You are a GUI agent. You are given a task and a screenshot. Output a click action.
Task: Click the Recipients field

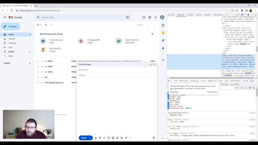coord(117,70)
